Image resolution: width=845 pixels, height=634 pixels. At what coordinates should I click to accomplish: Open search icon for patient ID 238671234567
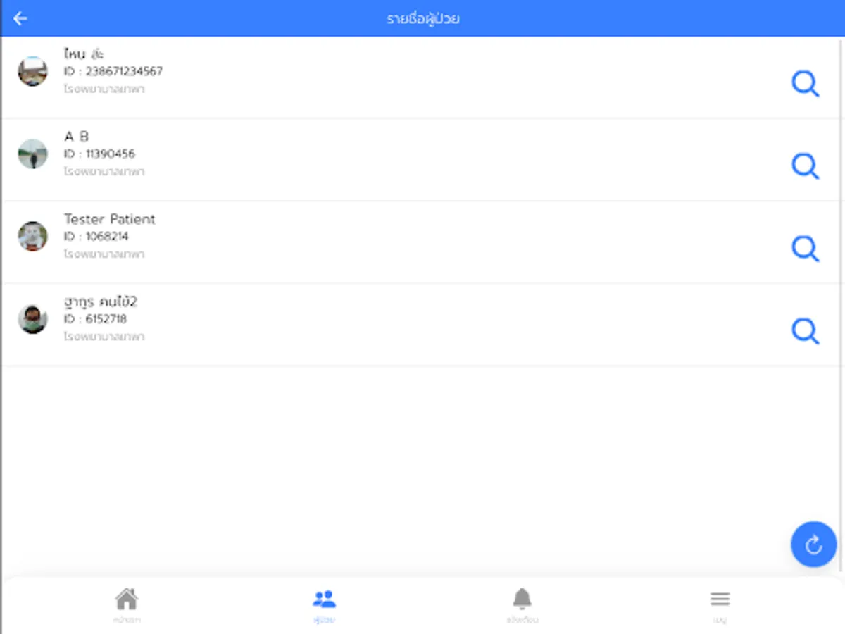coord(805,84)
